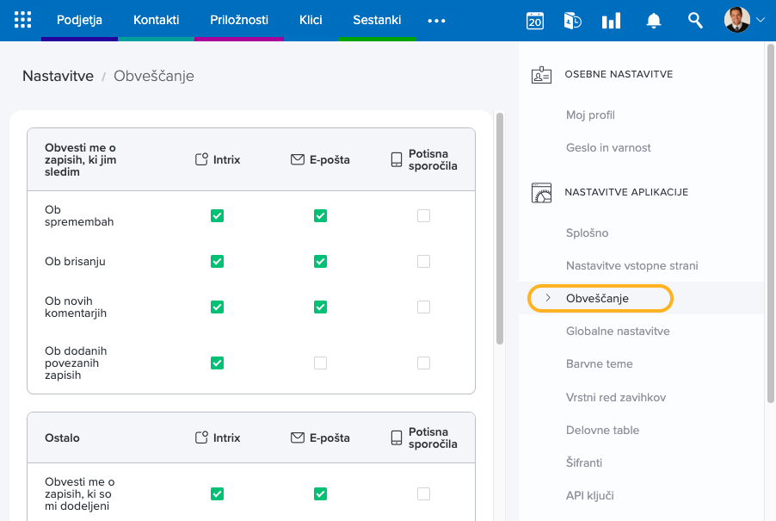Open the bar chart reports icon
This screenshot has height=521, width=776.
[611, 21]
